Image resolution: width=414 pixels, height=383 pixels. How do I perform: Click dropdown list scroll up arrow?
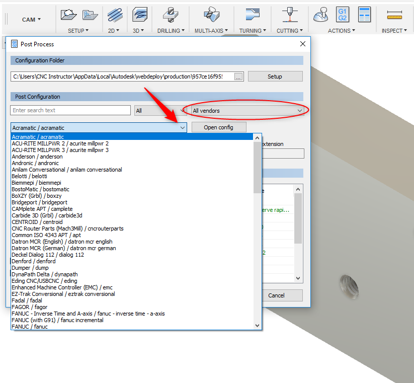point(257,138)
